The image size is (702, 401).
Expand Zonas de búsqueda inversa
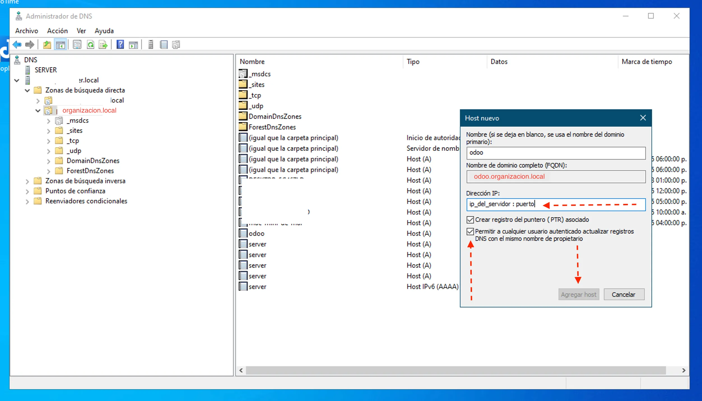tap(27, 181)
